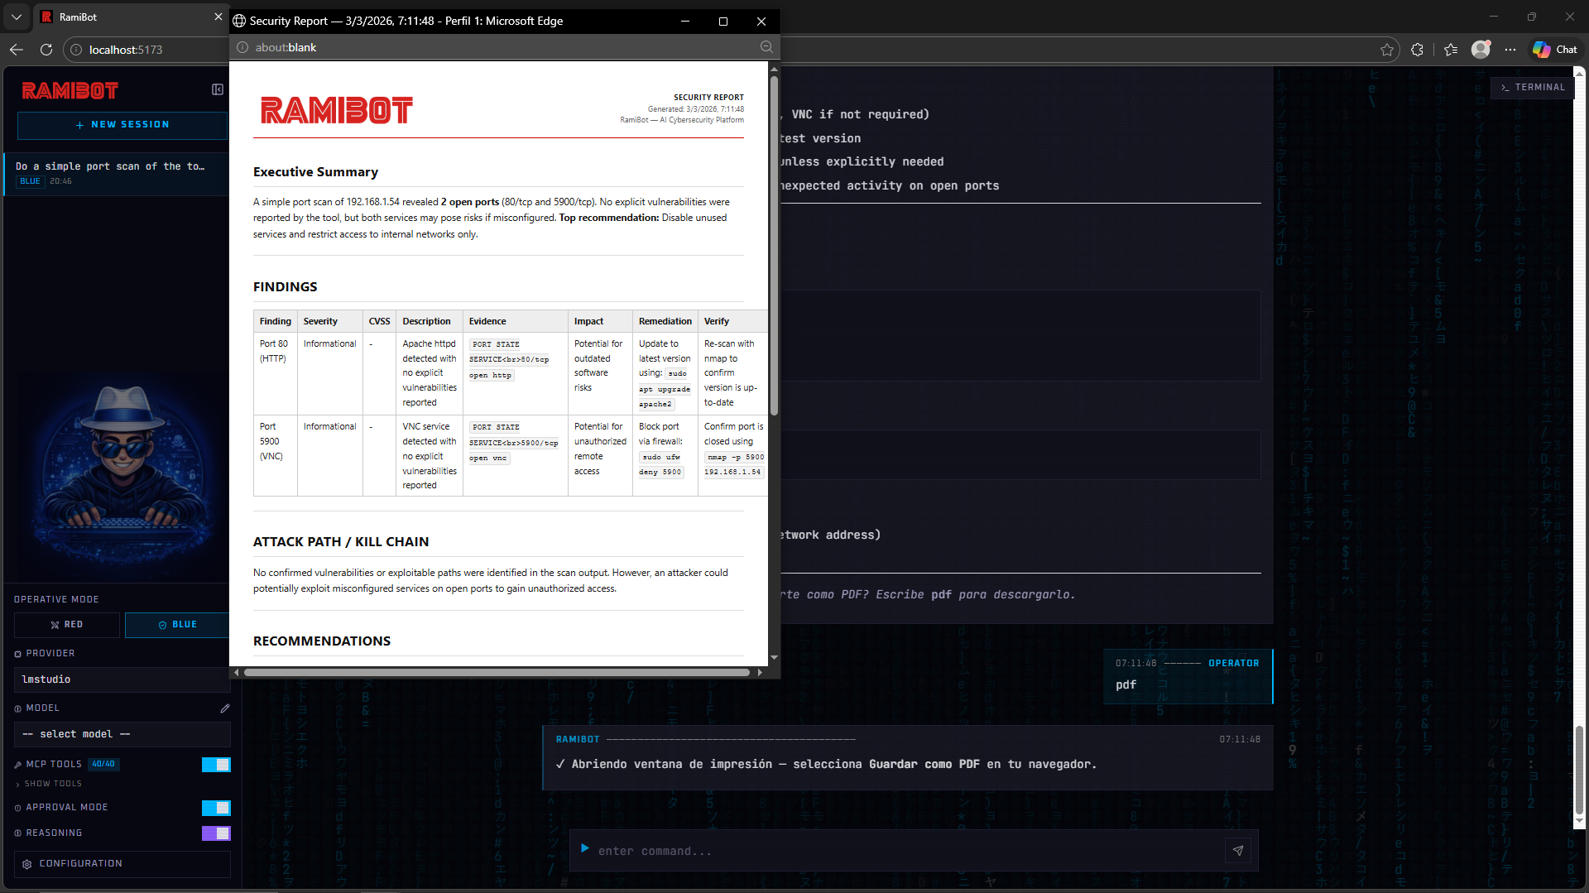Close the Security Report popup window

[761, 22]
